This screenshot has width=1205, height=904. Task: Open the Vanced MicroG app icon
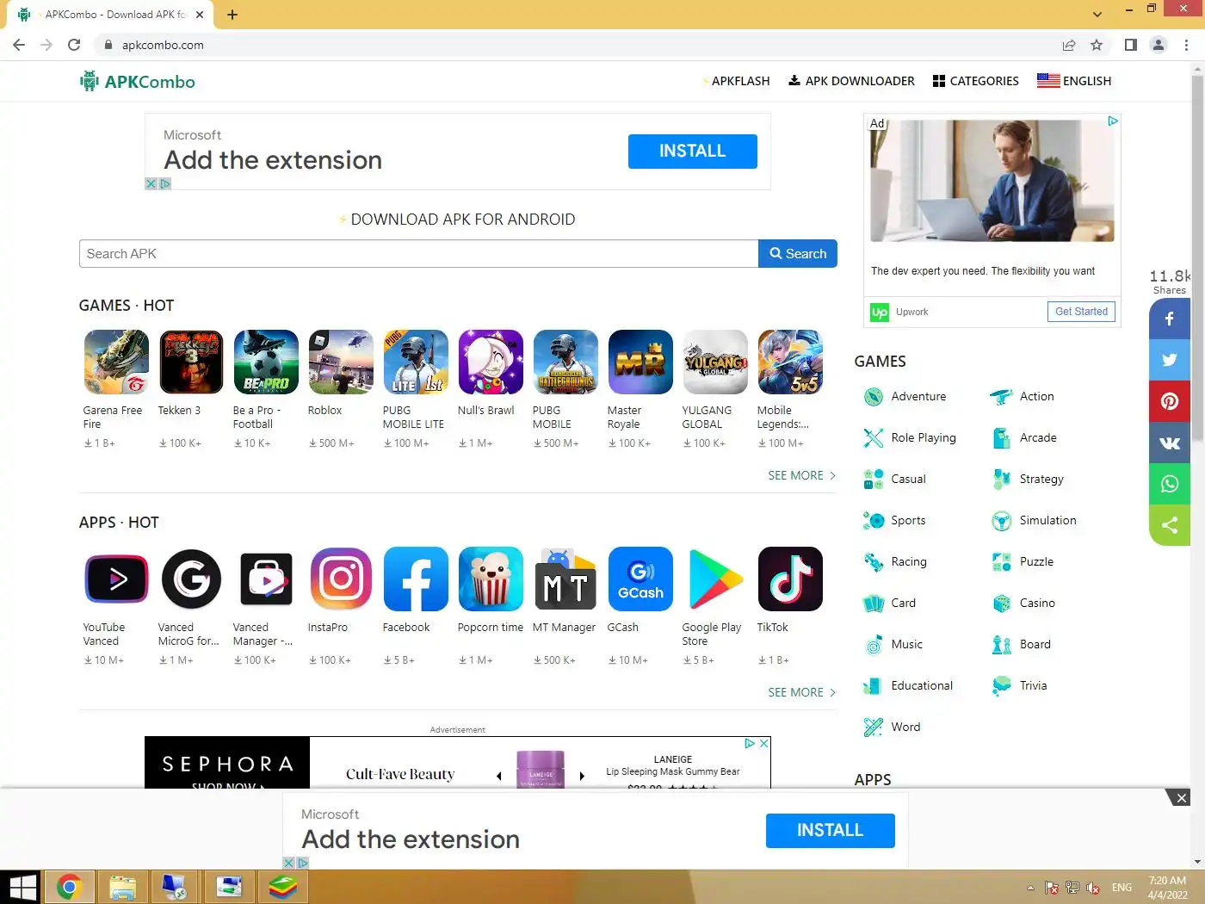point(191,579)
